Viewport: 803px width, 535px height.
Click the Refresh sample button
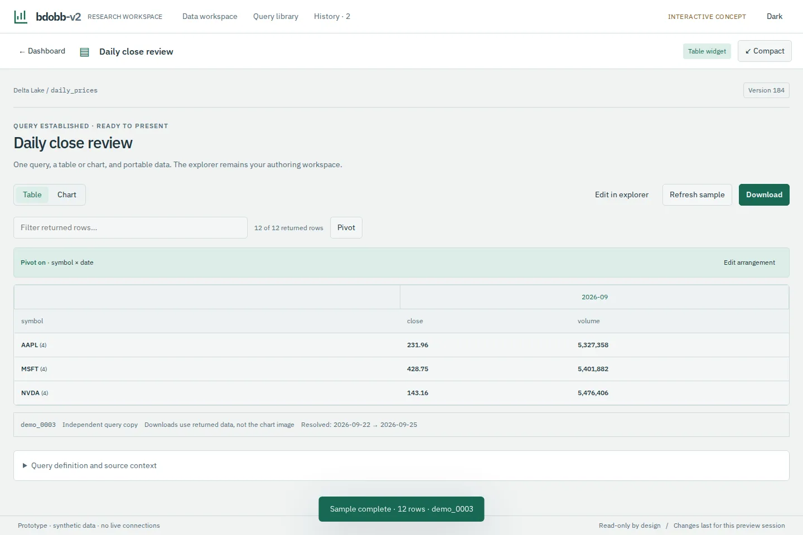coord(697,194)
